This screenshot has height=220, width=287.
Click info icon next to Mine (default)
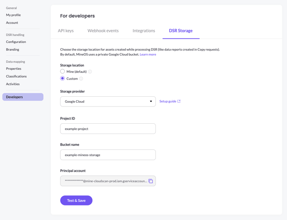click(90, 72)
